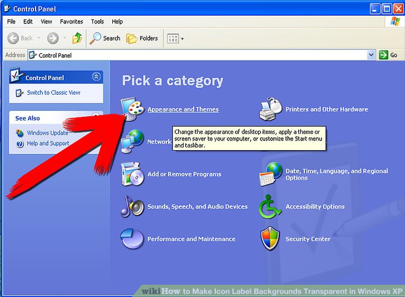Open the Help menu
The height and width of the screenshot is (297, 405).
pyautogui.click(x=117, y=22)
